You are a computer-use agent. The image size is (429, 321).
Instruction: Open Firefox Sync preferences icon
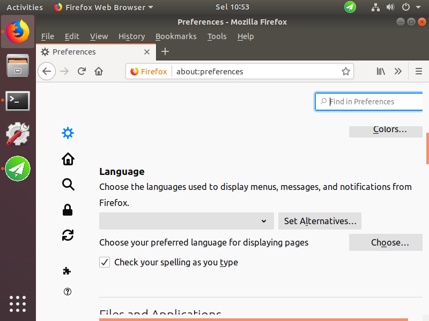68,235
